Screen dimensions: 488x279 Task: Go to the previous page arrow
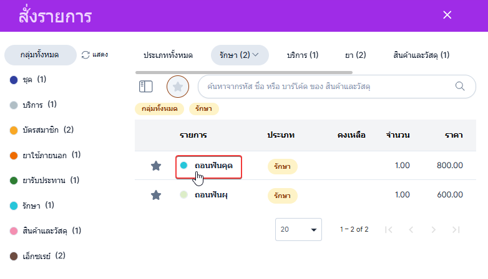[411, 229]
